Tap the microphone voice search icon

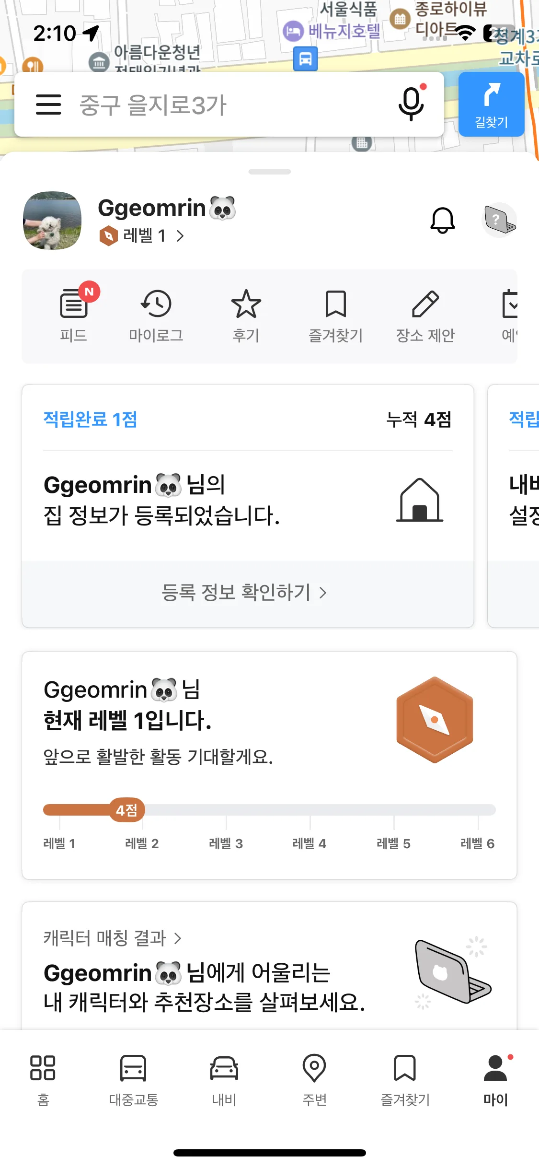(412, 104)
